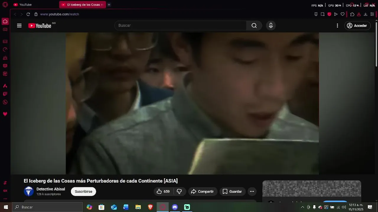Screen dimensions: 378x212
Task: Click the Suscribirse button
Action: point(83,191)
